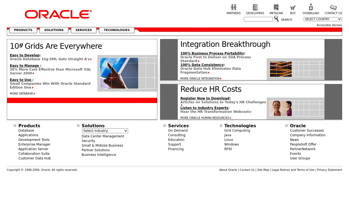The width and height of the screenshot is (349, 218).
Task: Open the Contact Us envelope icon
Action: [x=333, y=7]
